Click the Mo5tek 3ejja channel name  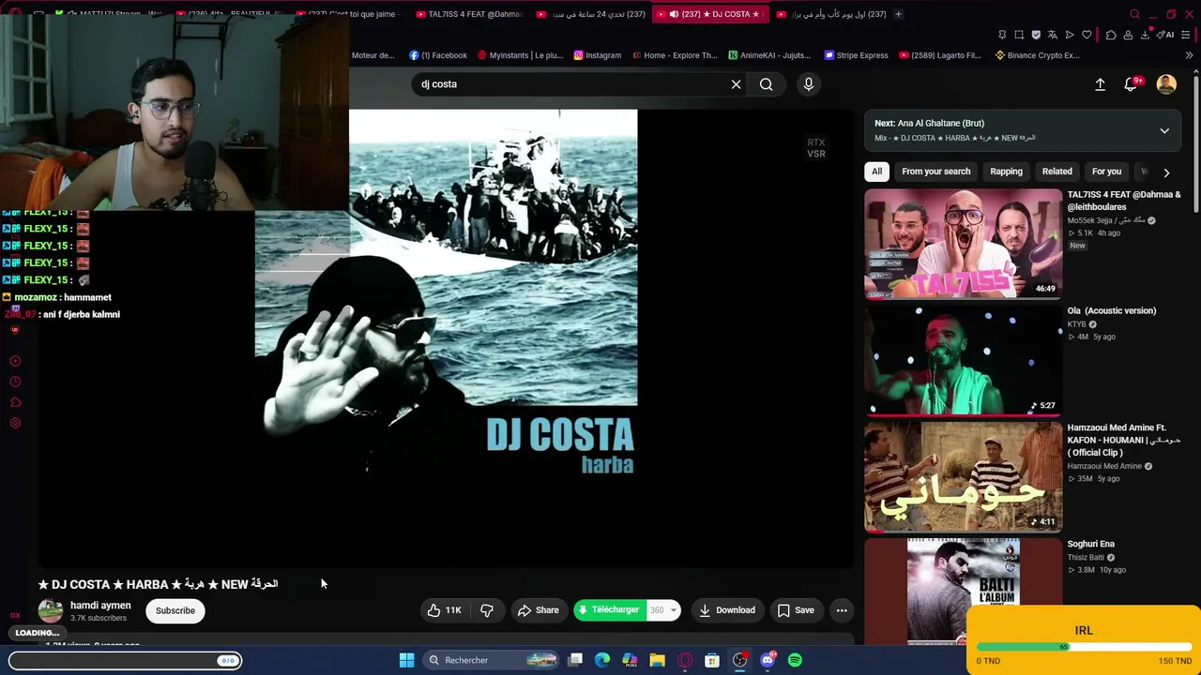(1106, 221)
